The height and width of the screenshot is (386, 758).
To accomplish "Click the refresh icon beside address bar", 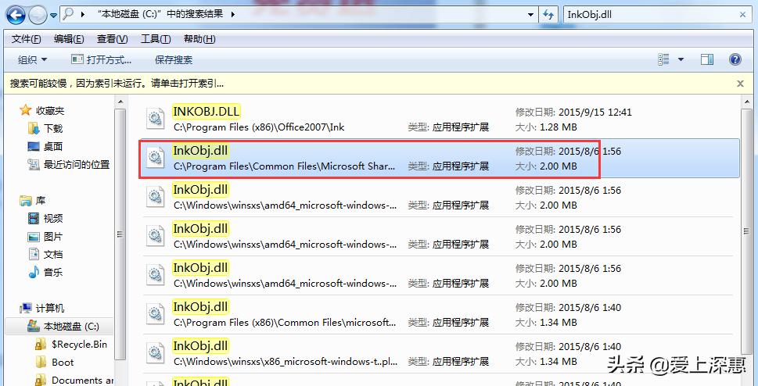I will (551, 14).
